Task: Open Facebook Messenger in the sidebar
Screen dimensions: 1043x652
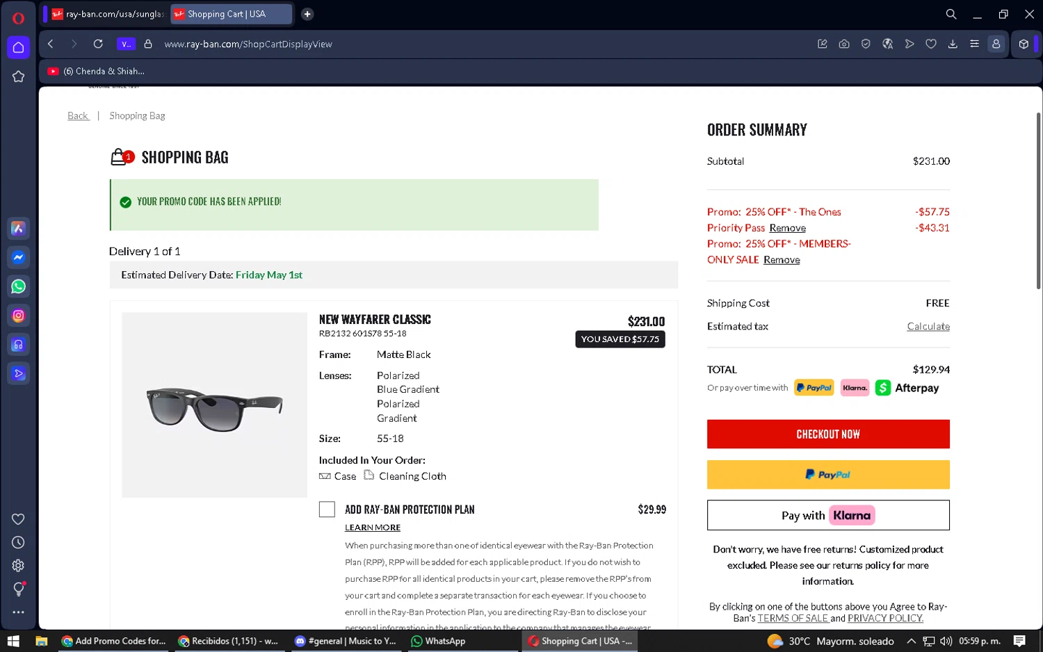Action: tap(18, 258)
